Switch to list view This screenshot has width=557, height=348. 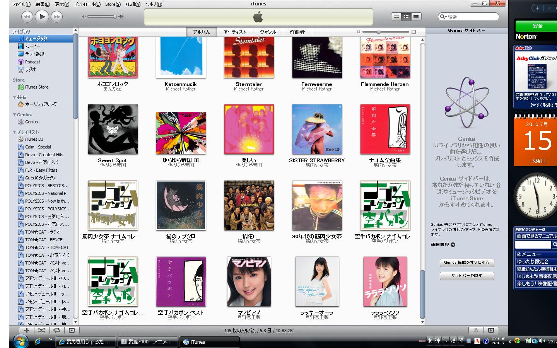396,16
